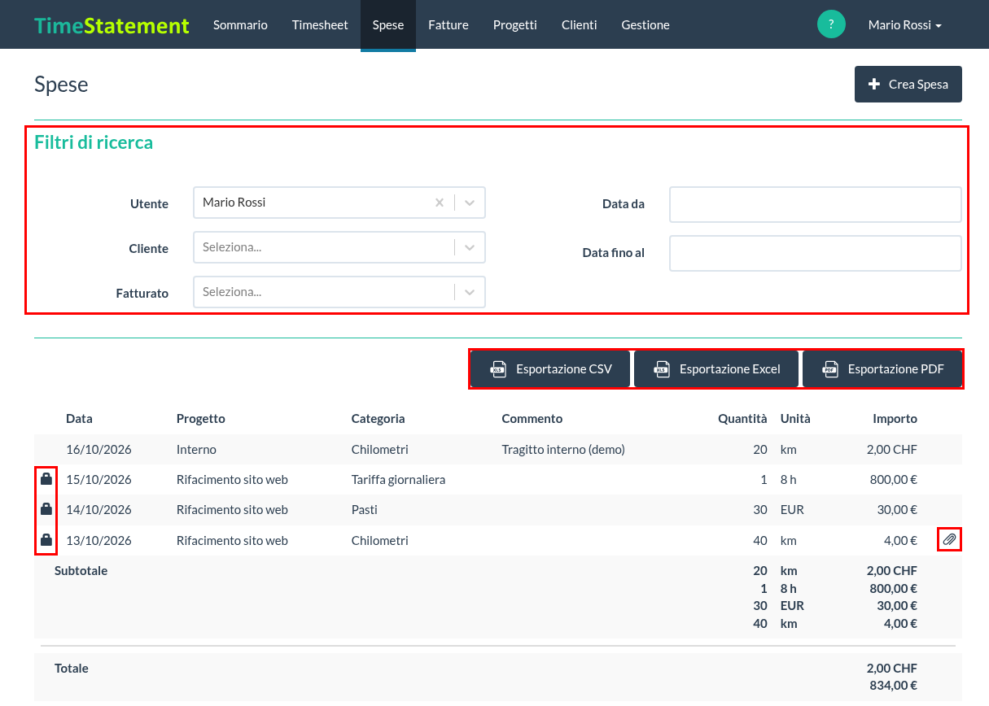Click the 30,00 € amount in the 14/10/2026 row
Image resolution: width=989 pixels, height=706 pixels.
tap(897, 509)
